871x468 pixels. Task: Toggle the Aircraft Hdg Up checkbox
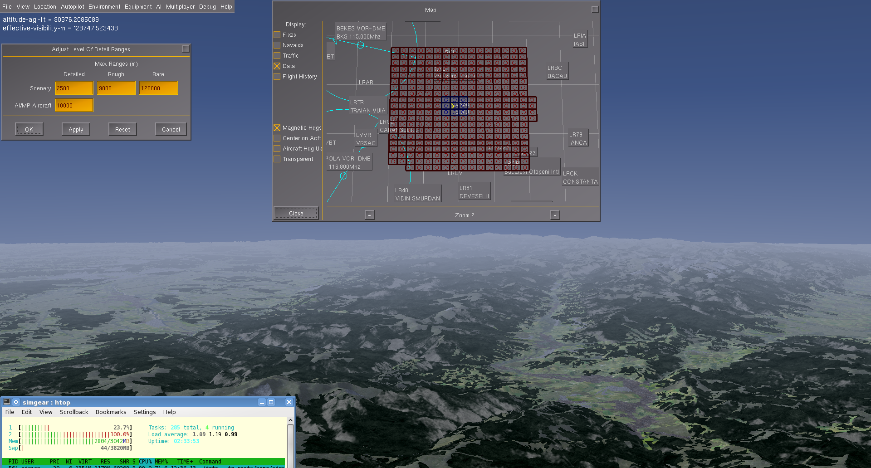[x=277, y=149]
